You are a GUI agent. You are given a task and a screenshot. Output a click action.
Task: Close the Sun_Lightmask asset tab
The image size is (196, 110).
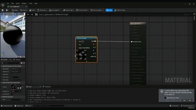26,6
